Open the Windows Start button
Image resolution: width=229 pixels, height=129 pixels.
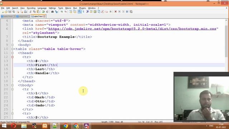4,126
